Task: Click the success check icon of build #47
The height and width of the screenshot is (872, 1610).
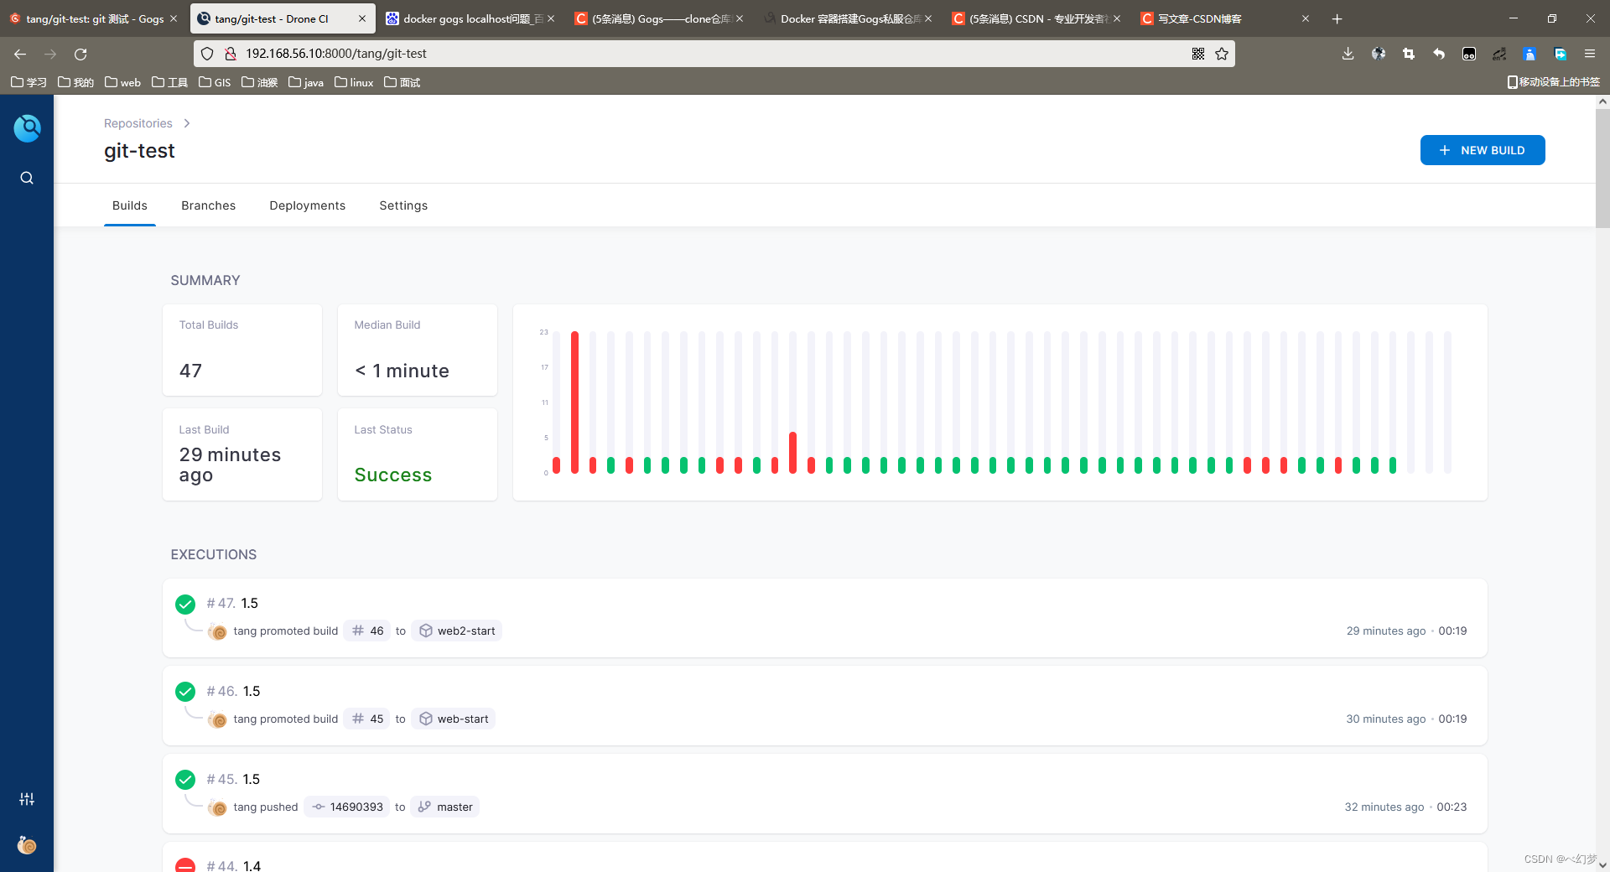Action: 185,604
